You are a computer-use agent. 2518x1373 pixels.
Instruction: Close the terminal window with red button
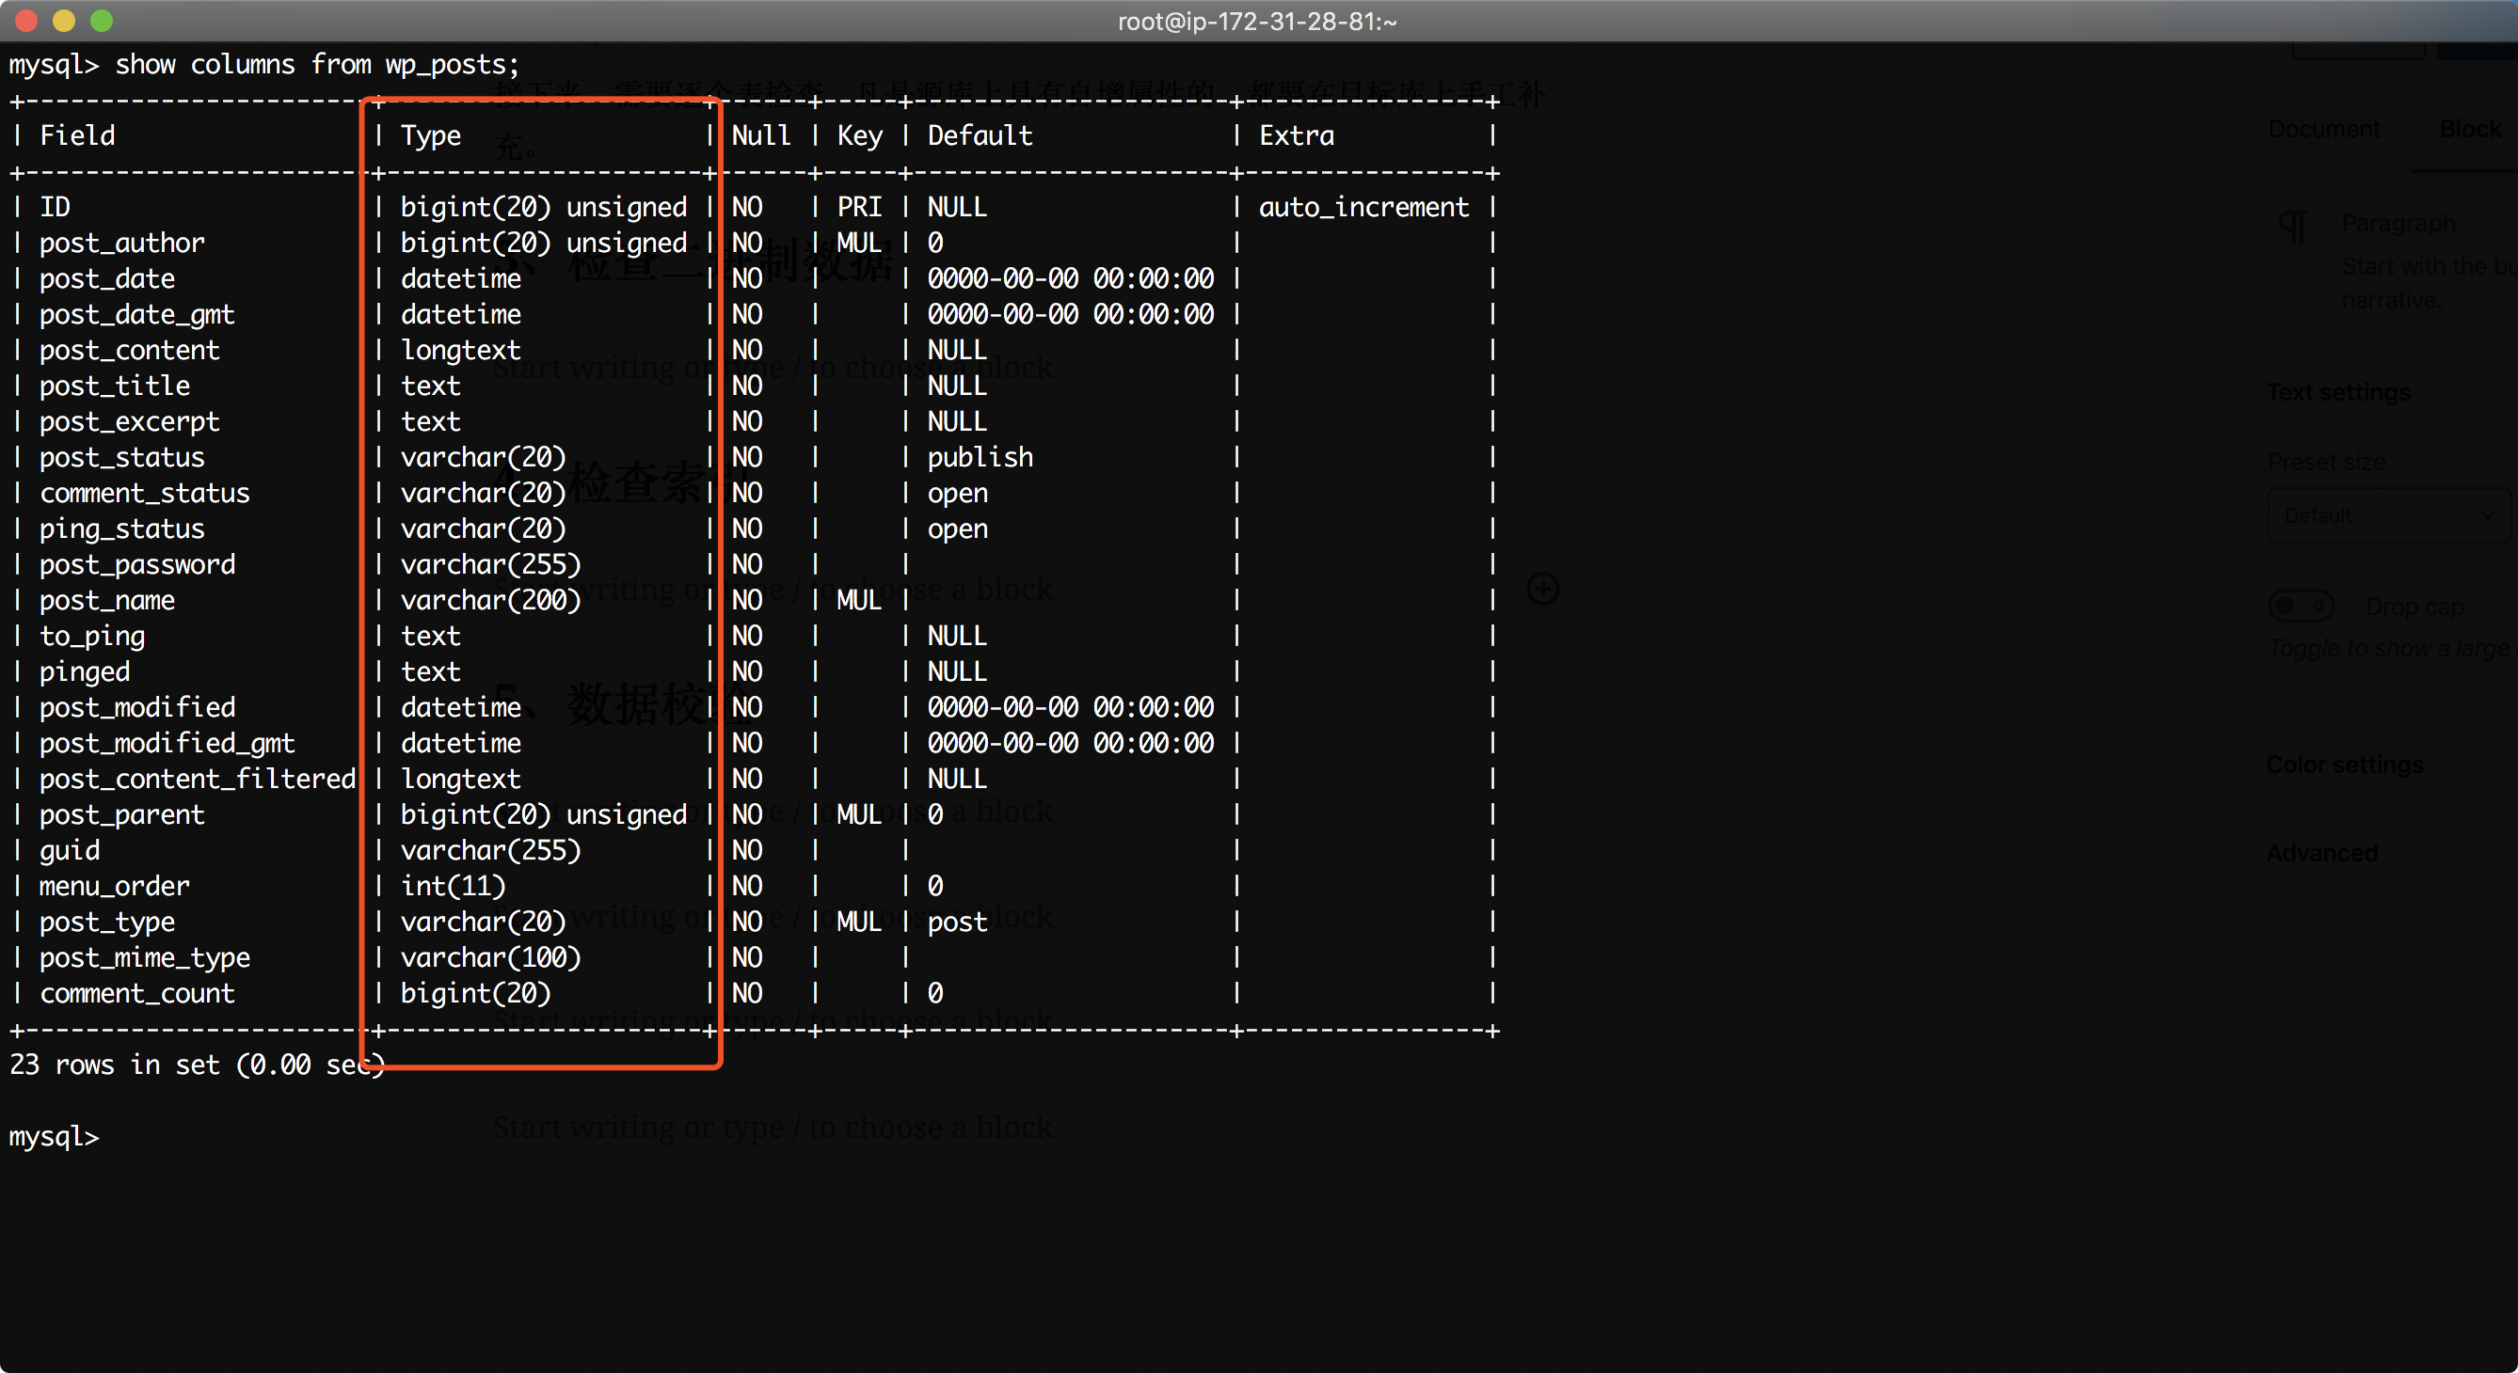pos(26,20)
